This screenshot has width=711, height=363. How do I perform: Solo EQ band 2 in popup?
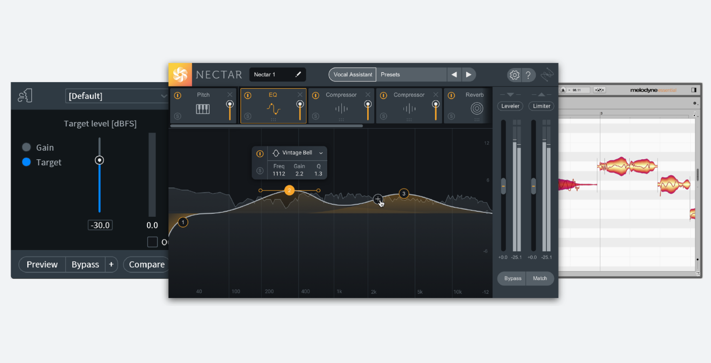coord(260,171)
